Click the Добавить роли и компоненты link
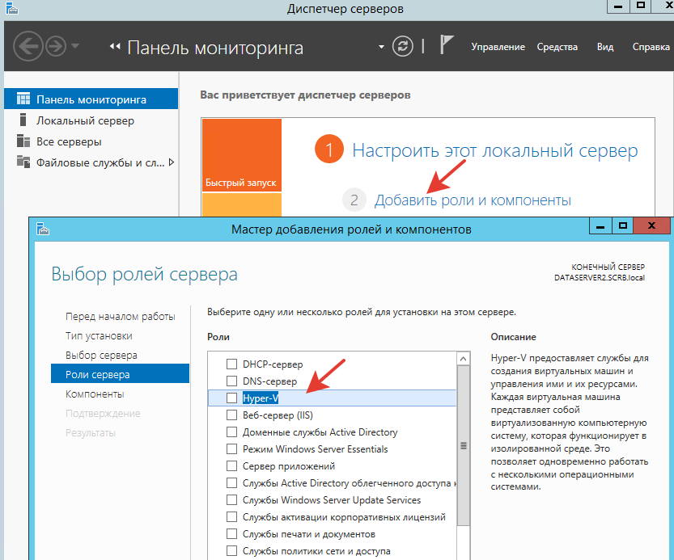The height and width of the screenshot is (560, 674). (473, 200)
